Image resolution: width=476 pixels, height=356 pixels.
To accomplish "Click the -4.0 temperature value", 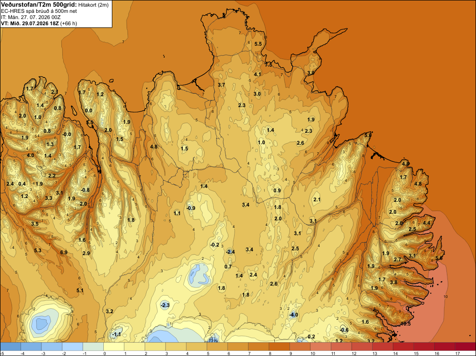I will 293,315.
